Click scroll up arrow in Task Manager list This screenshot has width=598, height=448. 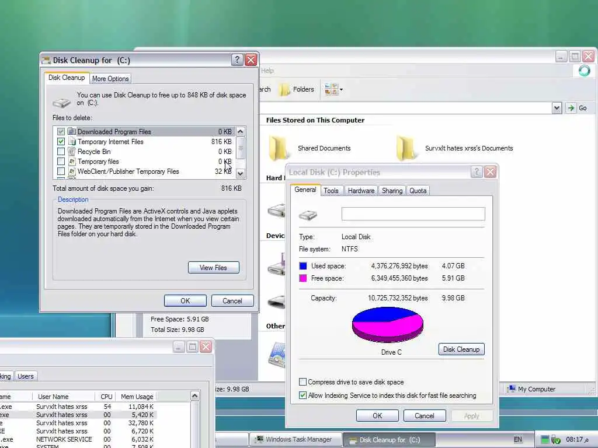point(195,396)
